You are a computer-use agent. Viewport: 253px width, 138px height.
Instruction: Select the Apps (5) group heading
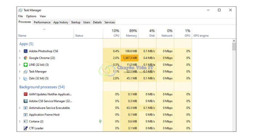(26, 44)
